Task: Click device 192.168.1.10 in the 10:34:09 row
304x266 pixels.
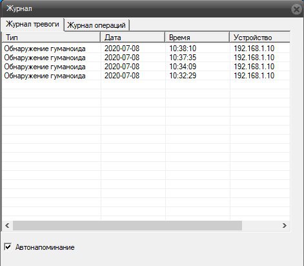Action: click(x=254, y=67)
